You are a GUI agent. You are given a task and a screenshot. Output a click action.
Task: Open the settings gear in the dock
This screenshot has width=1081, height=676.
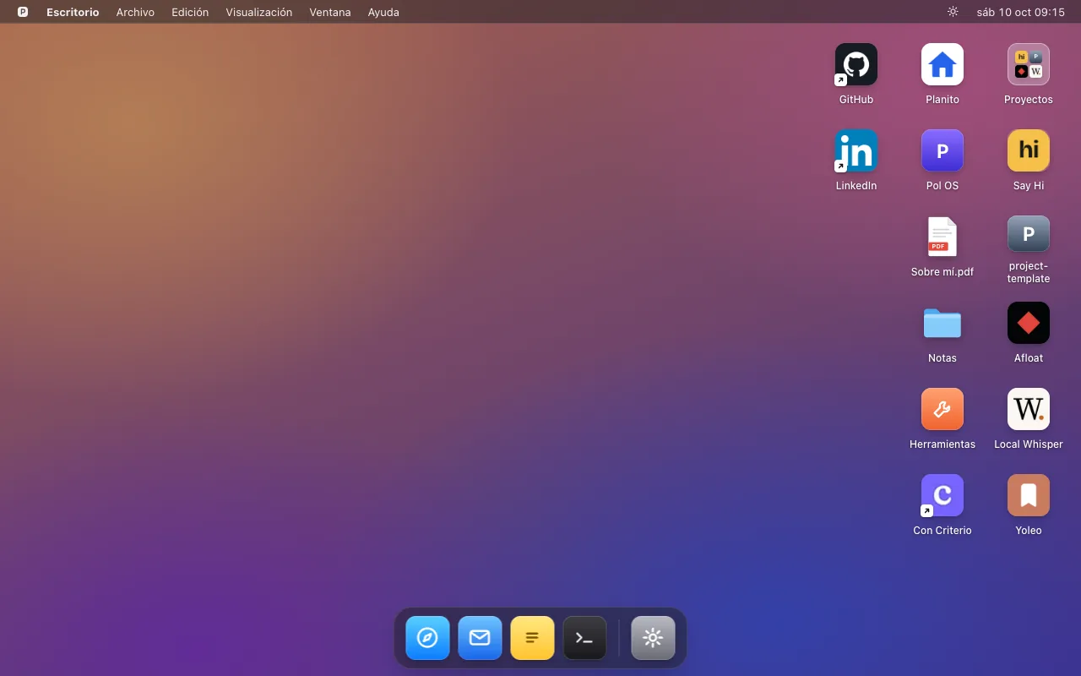pos(653,638)
